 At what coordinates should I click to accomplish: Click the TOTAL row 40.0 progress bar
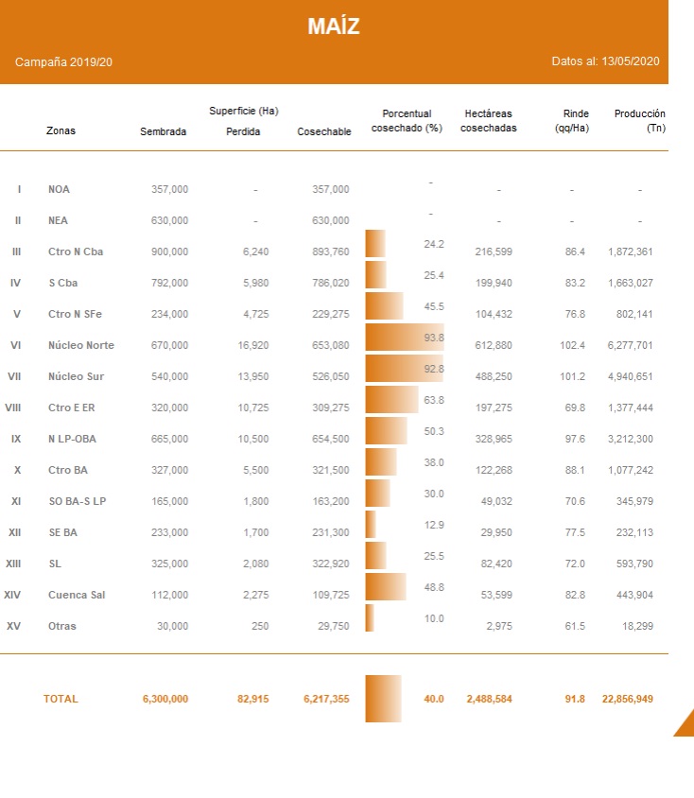click(x=383, y=699)
